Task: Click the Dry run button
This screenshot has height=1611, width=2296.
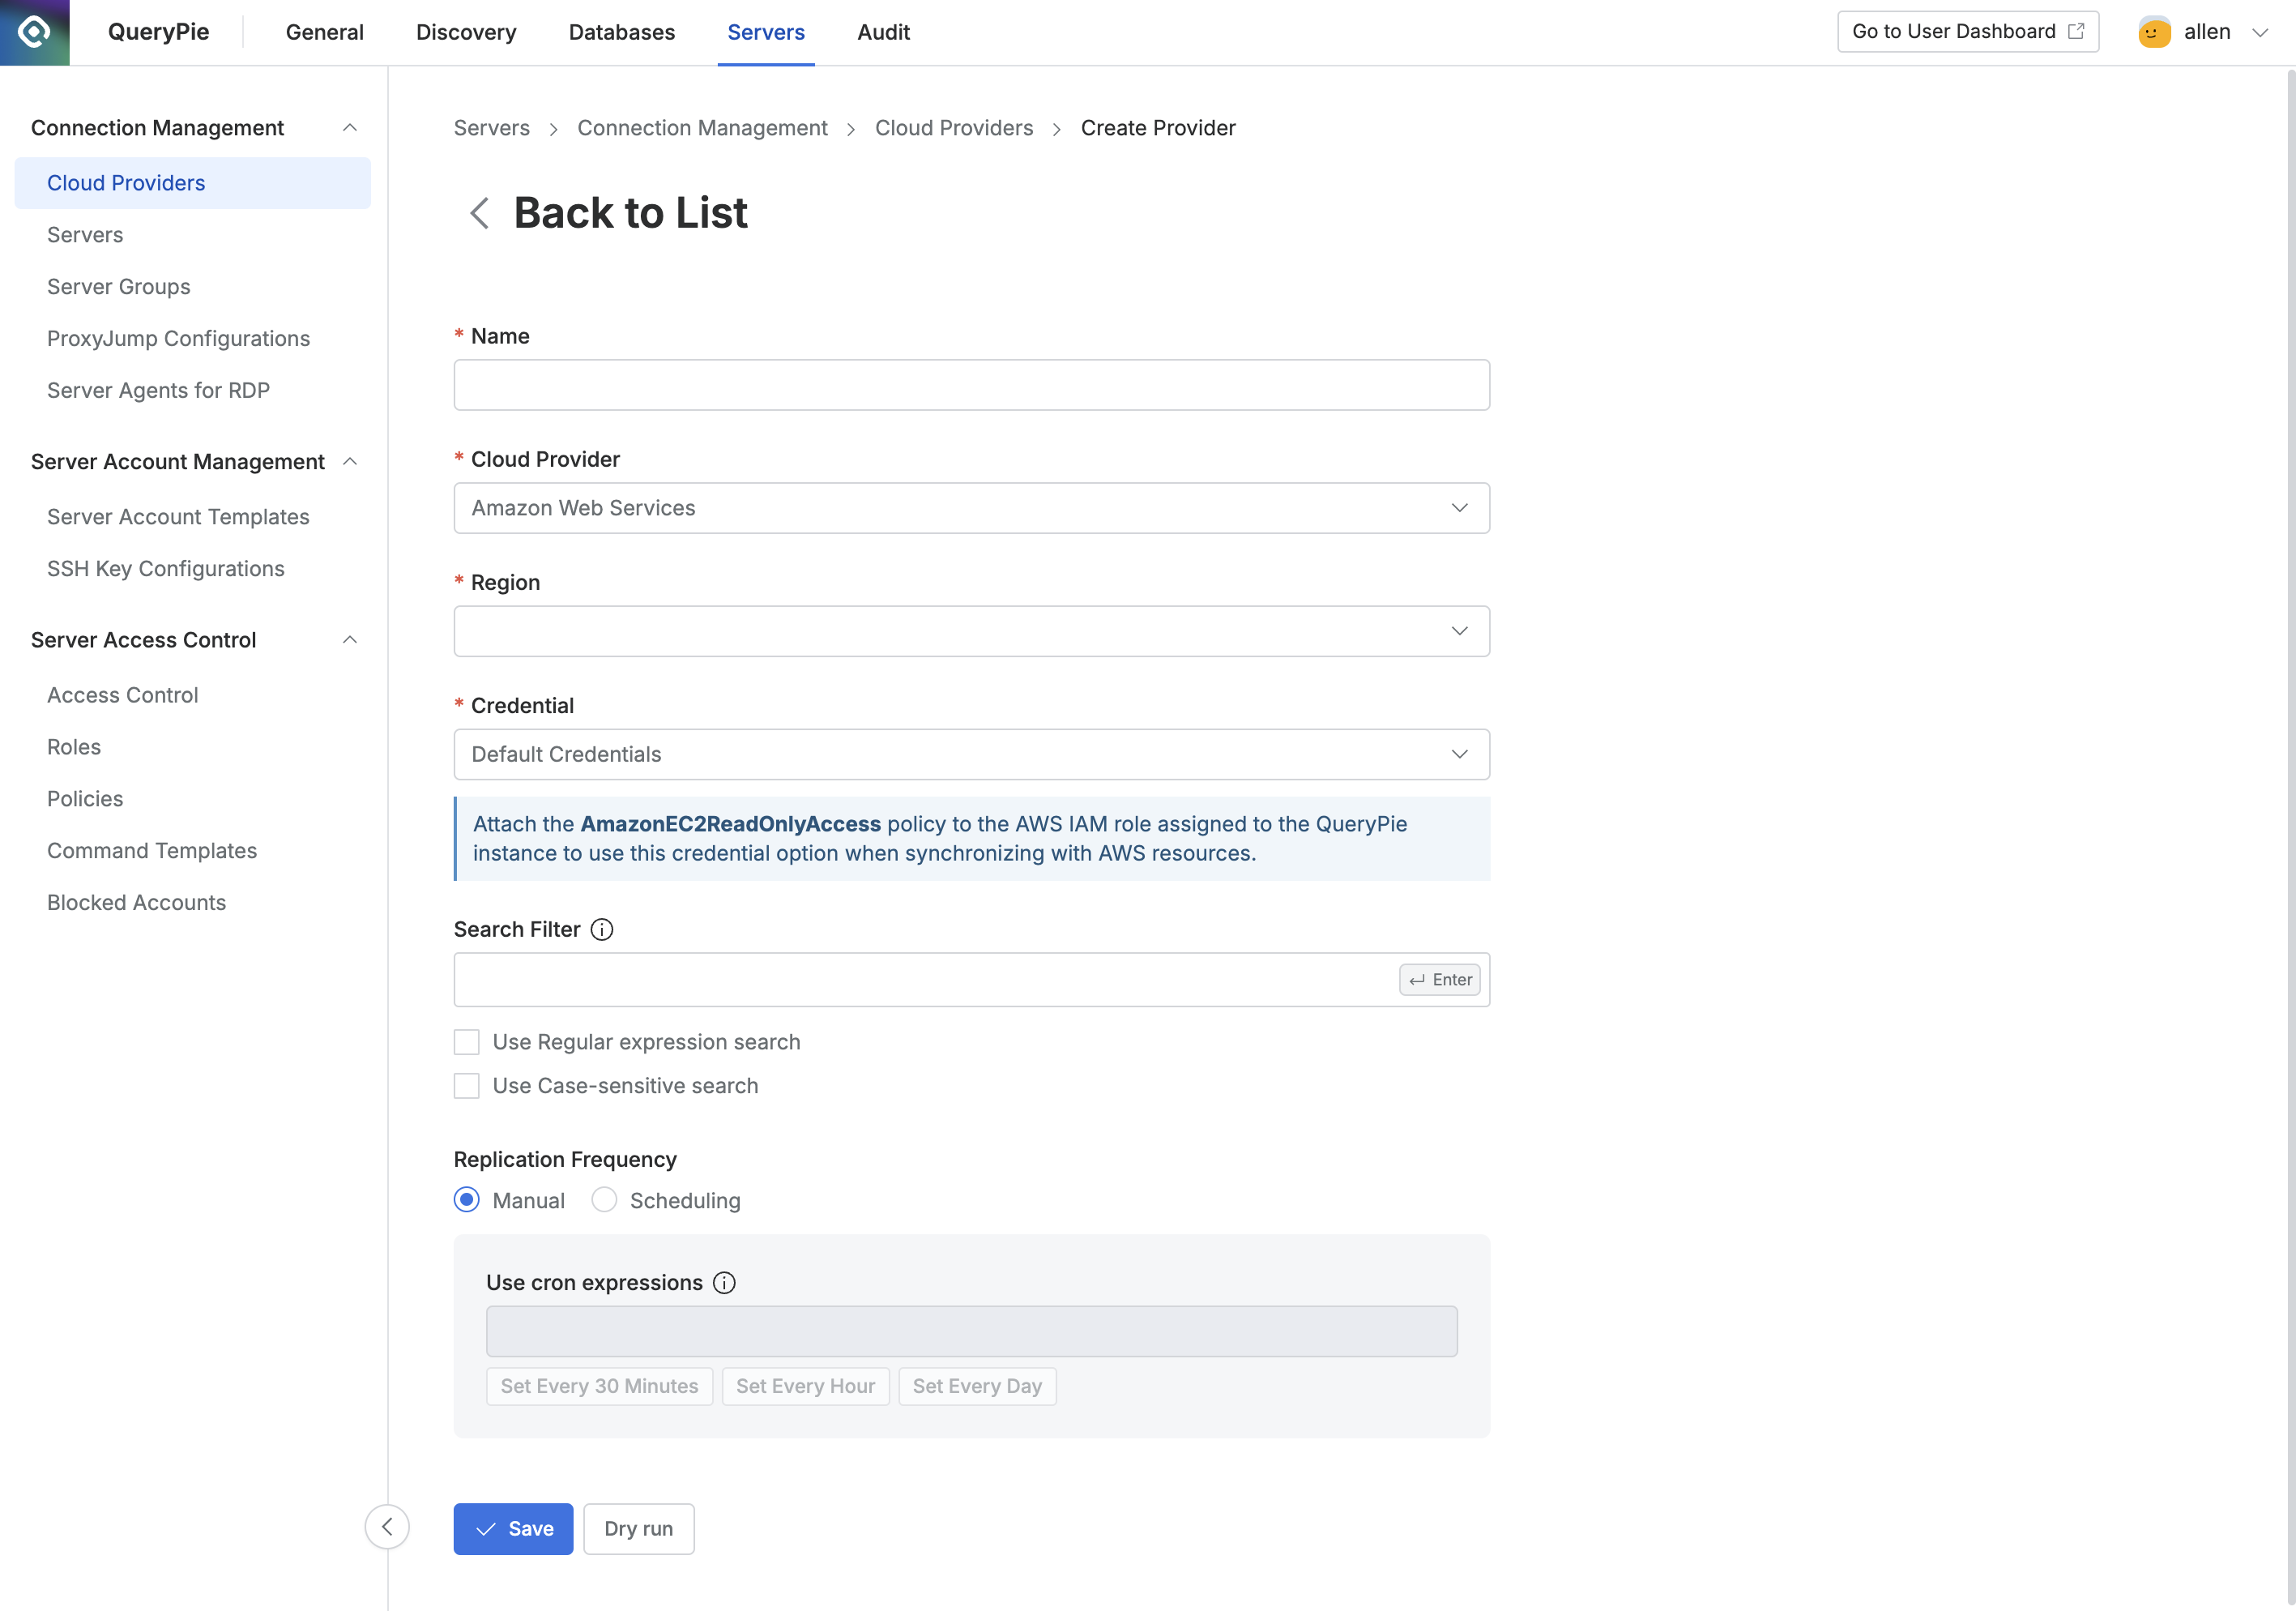Action: click(639, 1529)
